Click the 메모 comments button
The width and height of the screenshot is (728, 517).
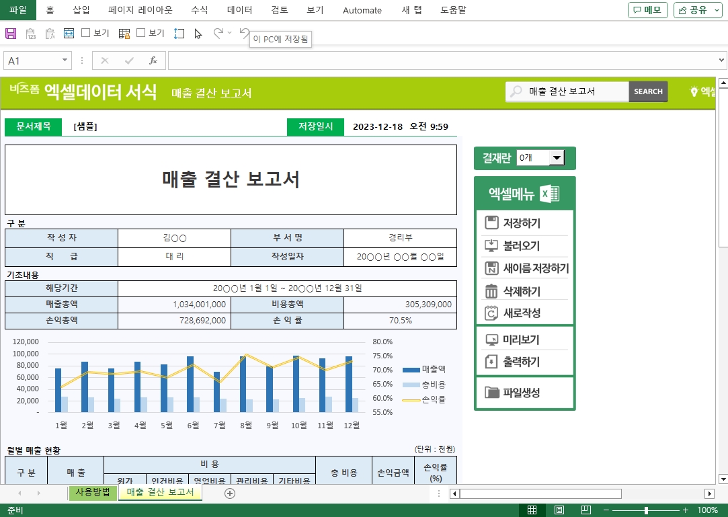[647, 10]
